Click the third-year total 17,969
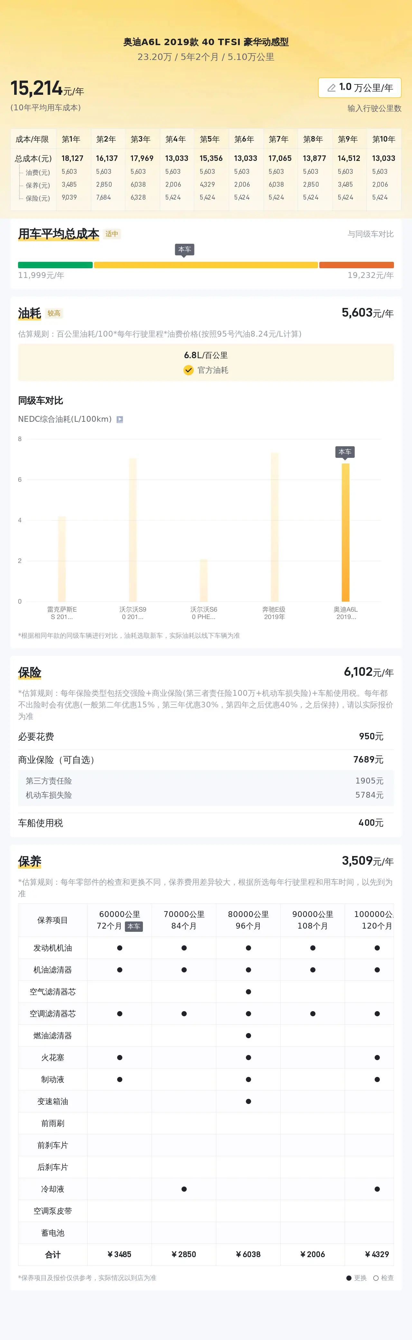The height and width of the screenshot is (1340, 412). coord(142,158)
